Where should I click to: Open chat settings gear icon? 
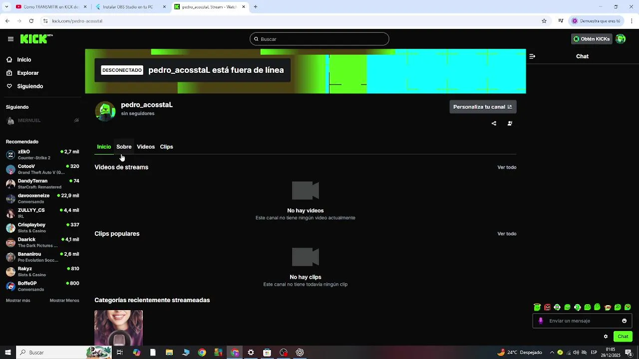606,337
